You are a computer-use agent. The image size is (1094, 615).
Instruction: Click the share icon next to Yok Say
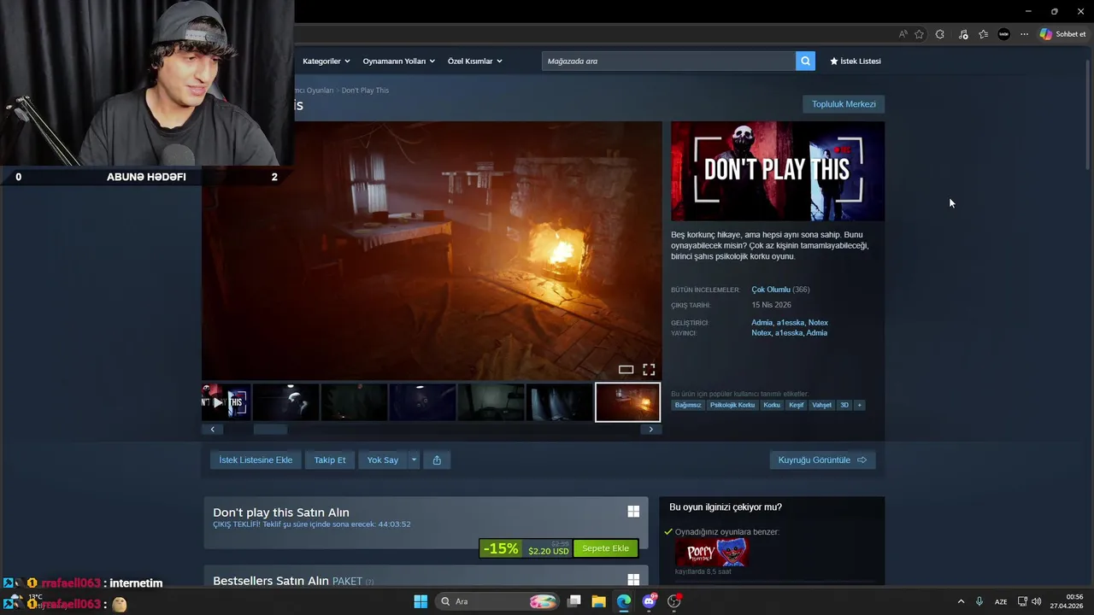point(437,460)
